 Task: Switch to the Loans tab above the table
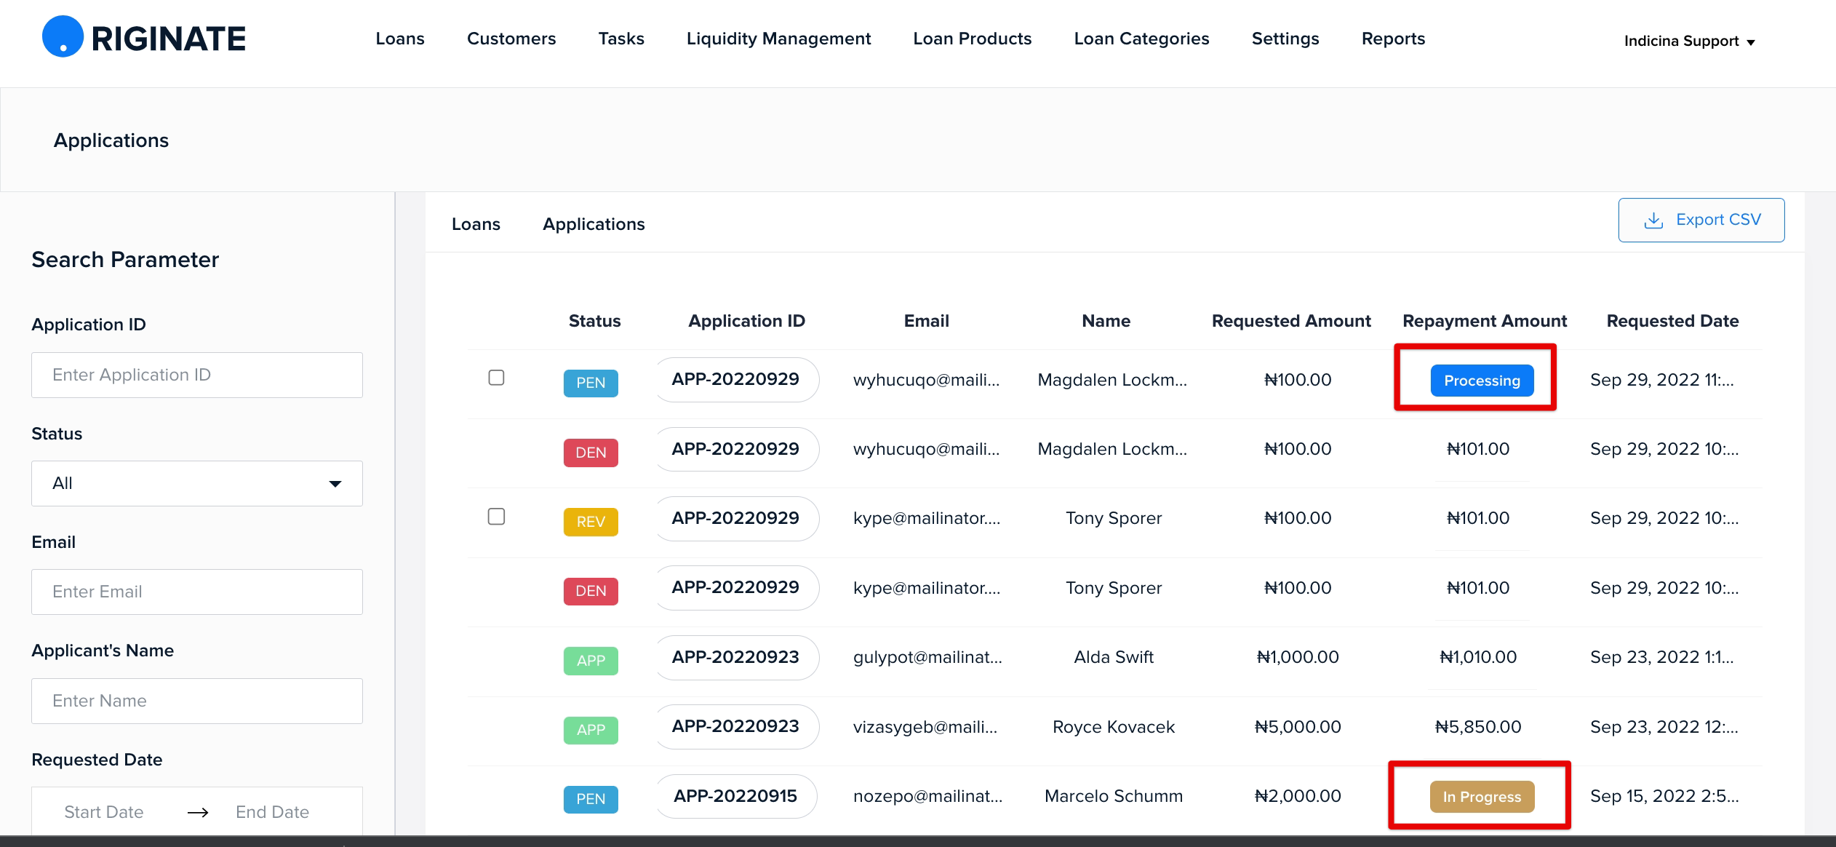[476, 224]
